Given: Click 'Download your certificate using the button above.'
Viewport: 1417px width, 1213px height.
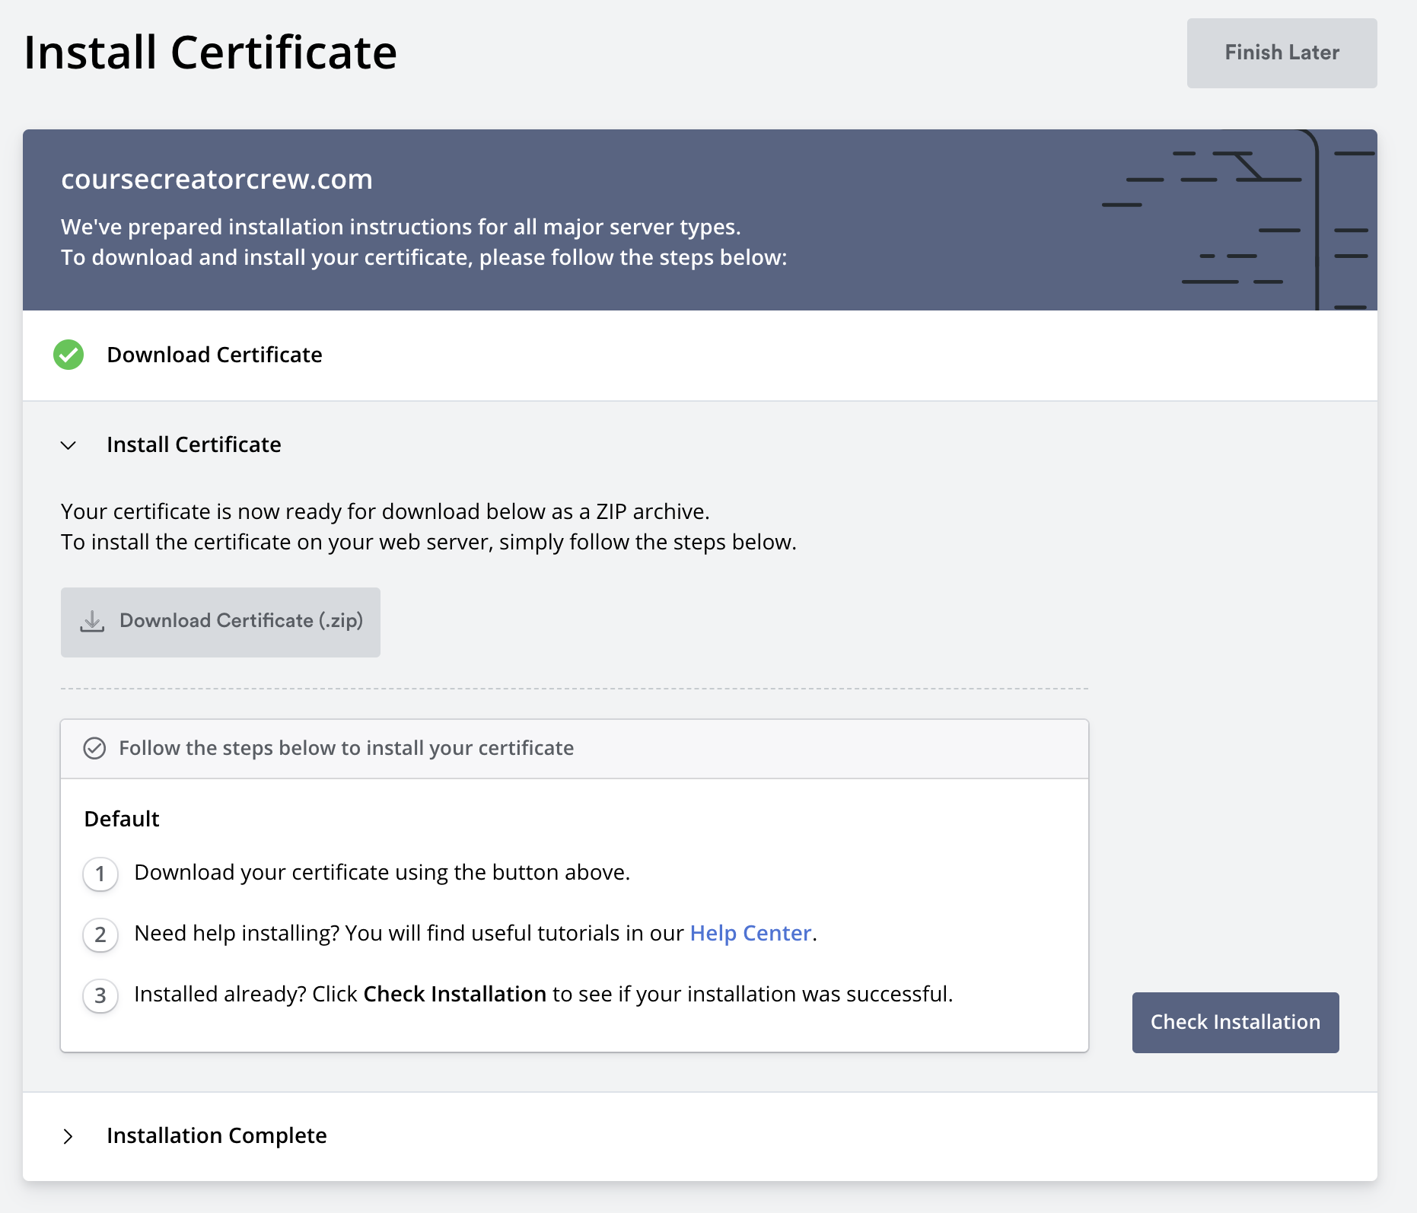Looking at the screenshot, I should click(x=382, y=872).
